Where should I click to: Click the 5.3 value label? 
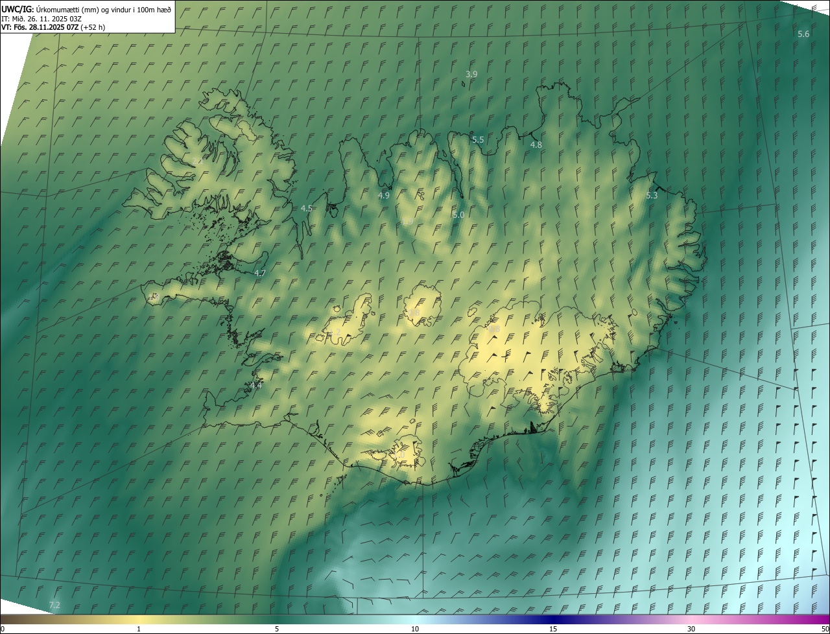[x=652, y=195]
